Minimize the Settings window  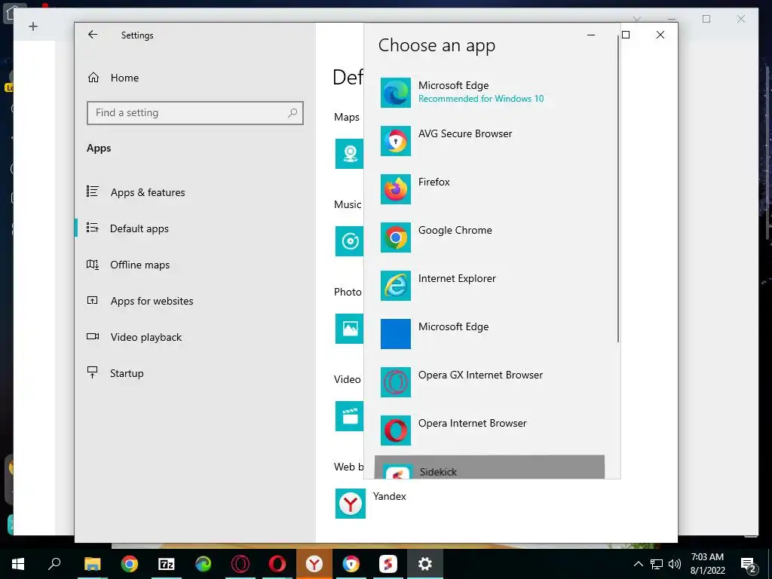pos(591,35)
